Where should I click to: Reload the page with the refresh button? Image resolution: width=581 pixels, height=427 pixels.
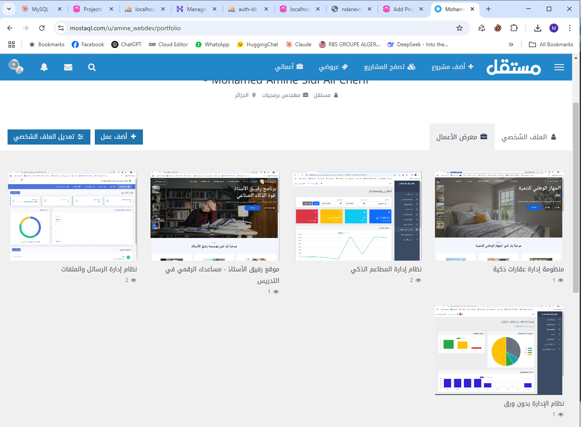click(x=42, y=28)
